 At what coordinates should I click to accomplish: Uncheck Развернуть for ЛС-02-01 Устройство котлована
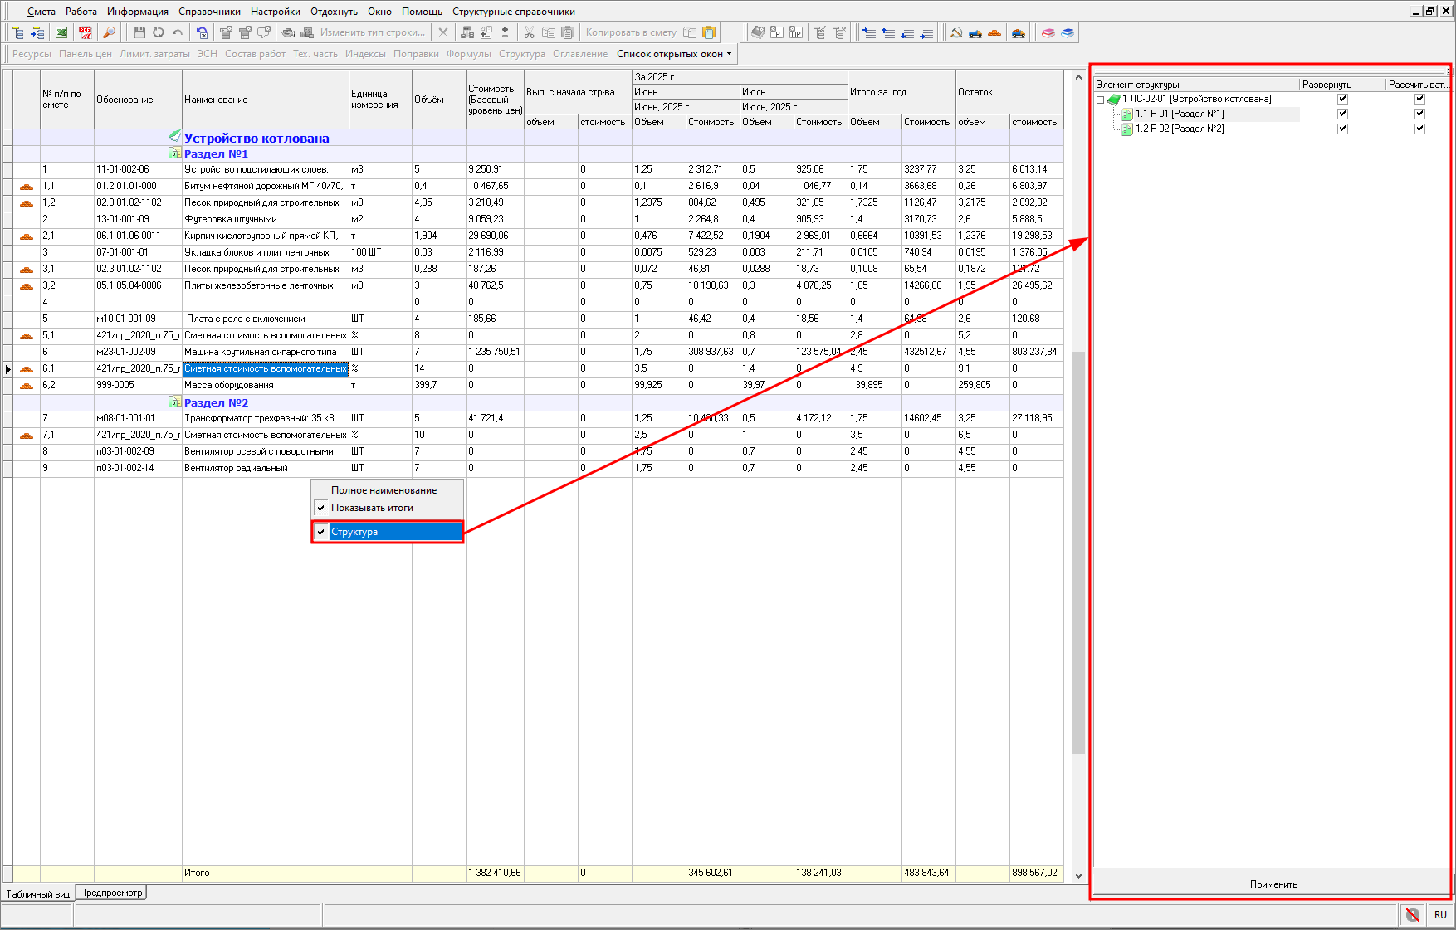[x=1342, y=99]
